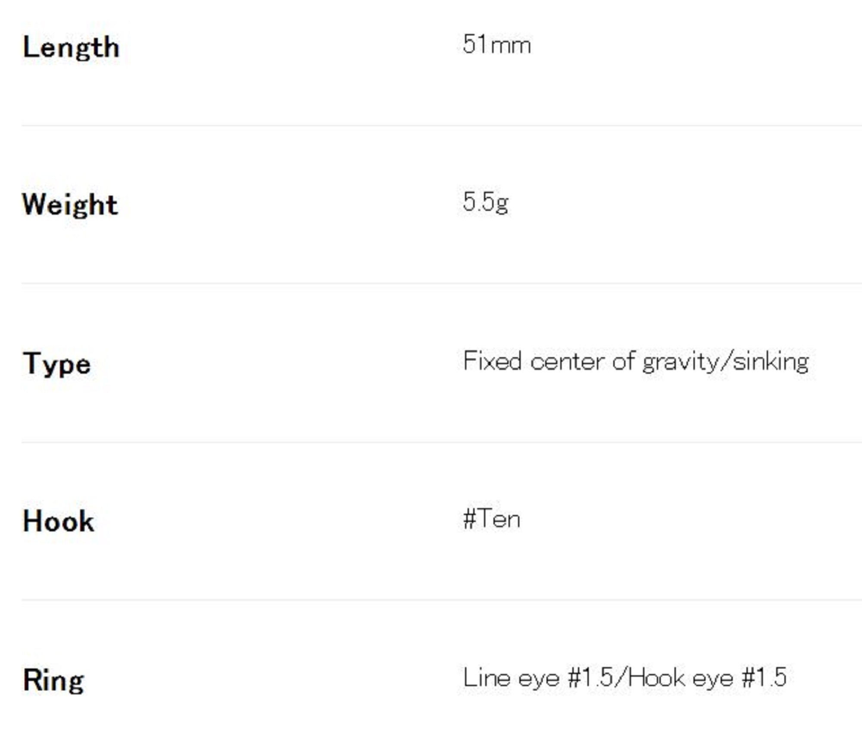Click the Hook label
Viewport: 862px width, 746px height.
coord(59,521)
